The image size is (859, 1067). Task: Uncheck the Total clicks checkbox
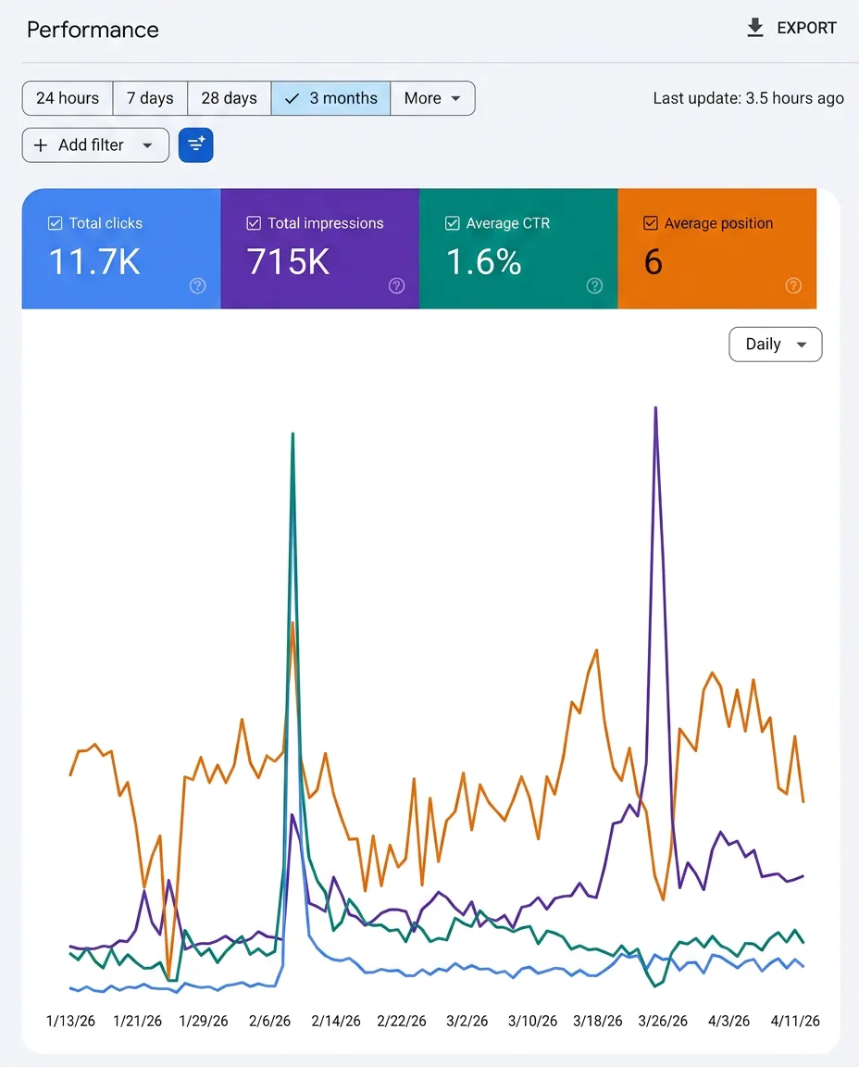(56, 223)
